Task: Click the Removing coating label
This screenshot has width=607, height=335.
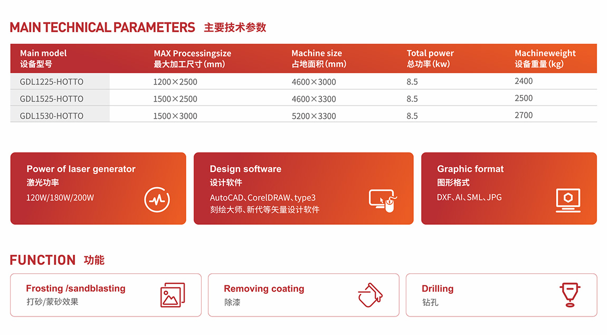Action: (x=264, y=289)
